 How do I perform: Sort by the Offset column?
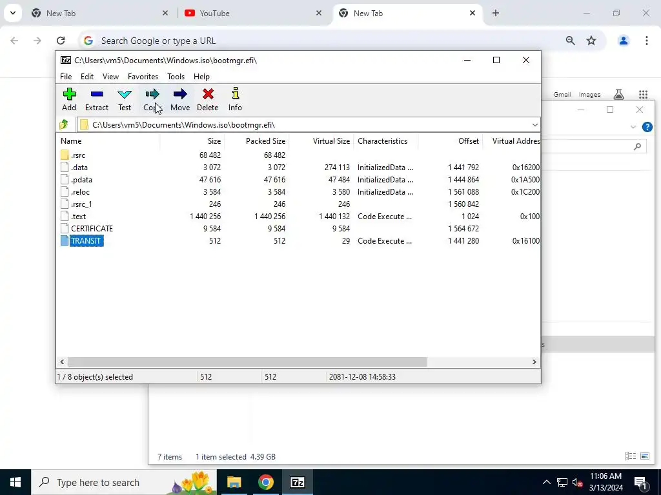tap(450, 141)
